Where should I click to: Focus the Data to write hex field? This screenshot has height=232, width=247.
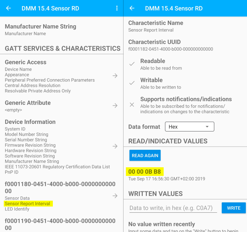(173, 208)
